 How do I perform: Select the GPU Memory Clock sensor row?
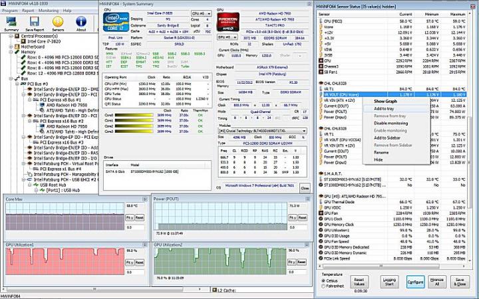click(x=392, y=225)
